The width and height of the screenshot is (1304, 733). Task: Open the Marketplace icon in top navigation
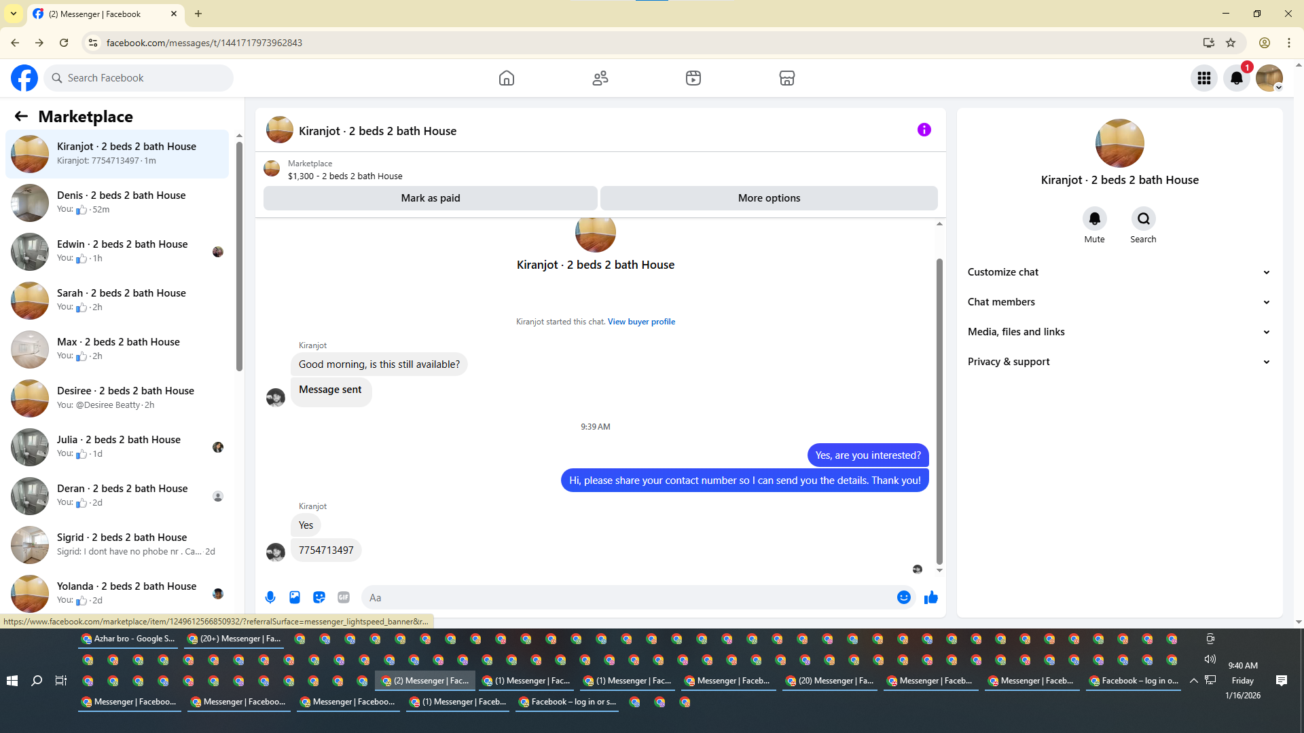[786, 78]
